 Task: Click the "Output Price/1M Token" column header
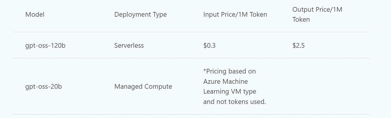click(x=317, y=14)
